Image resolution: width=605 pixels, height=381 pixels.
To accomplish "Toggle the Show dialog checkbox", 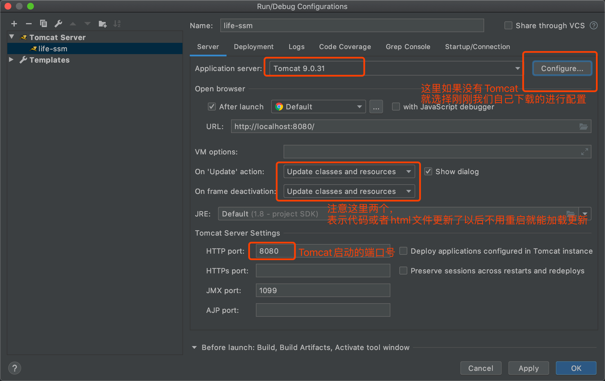I will coord(428,172).
